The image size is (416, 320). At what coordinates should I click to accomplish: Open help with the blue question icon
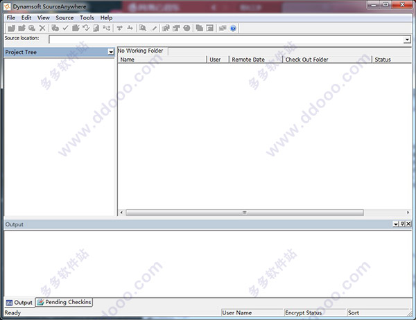pos(233,28)
